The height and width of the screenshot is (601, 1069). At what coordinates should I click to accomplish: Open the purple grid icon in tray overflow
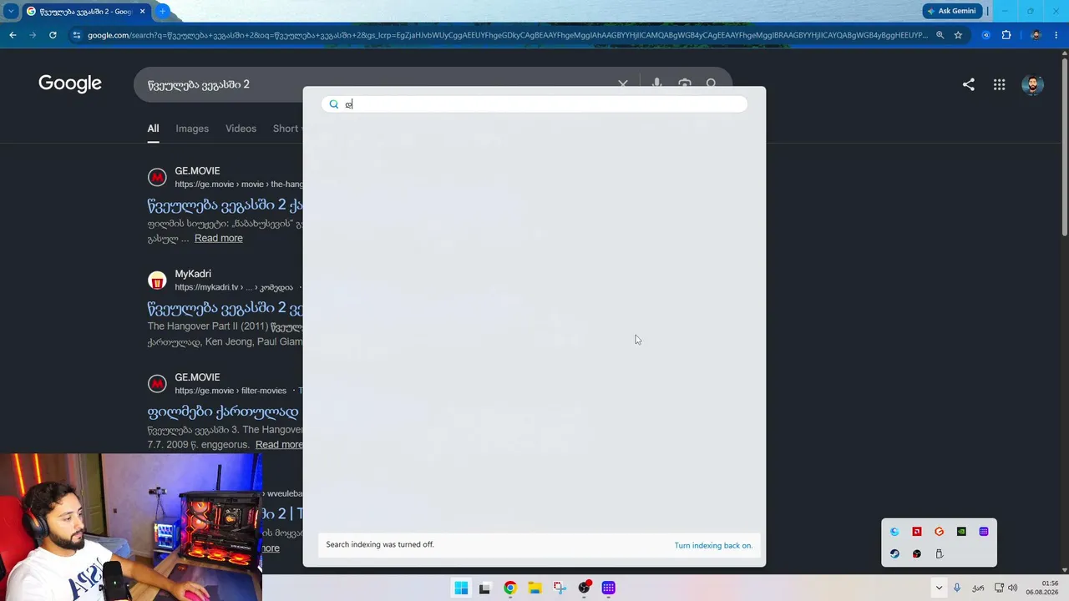tap(984, 532)
